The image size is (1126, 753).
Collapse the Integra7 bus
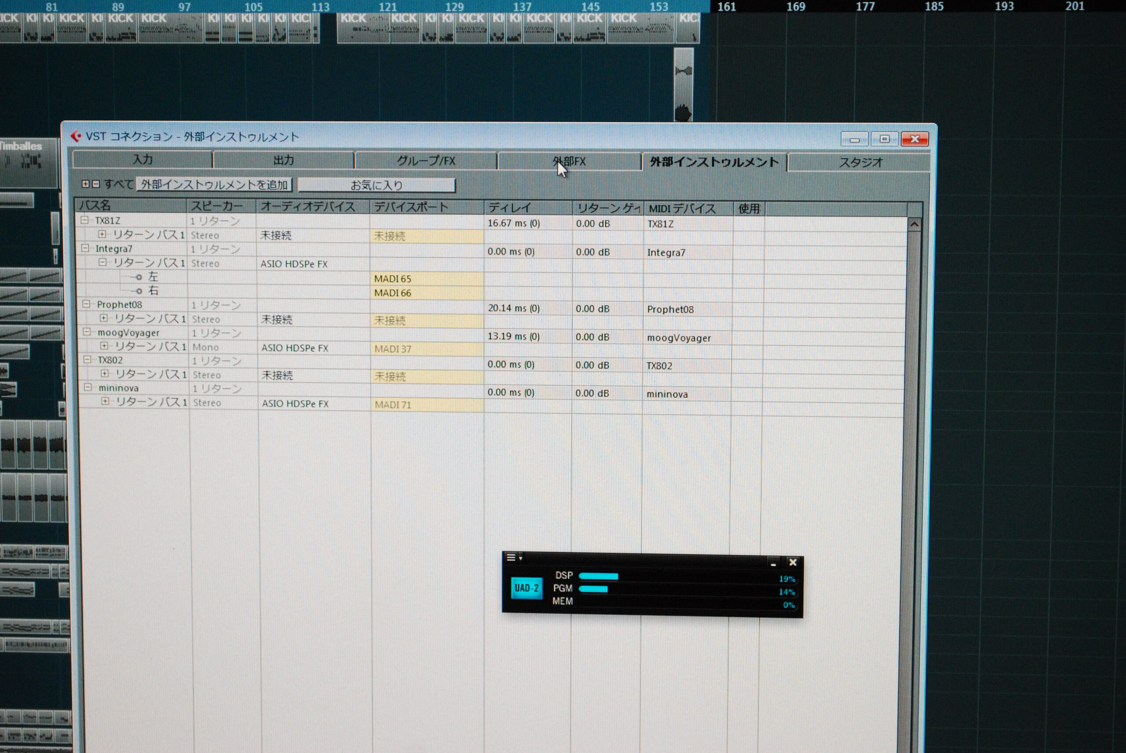coord(85,248)
